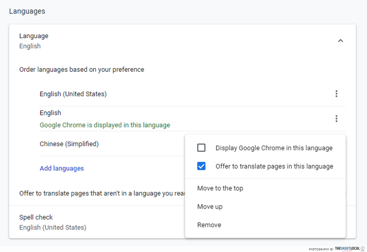367x252 pixels.
Task: Expand the Spell check section
Action: (36, 217)
